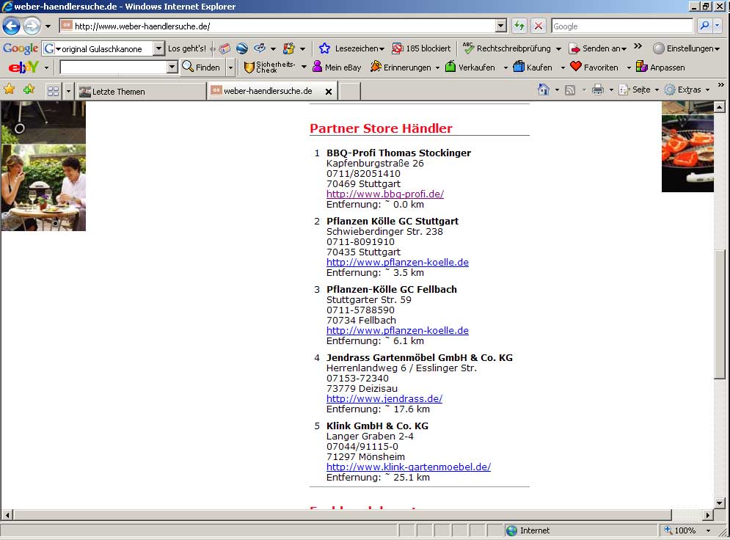Click the 185 blockiert popup blocker button
The width and height of the screenshot is (730, 540).
coord(421,48)
